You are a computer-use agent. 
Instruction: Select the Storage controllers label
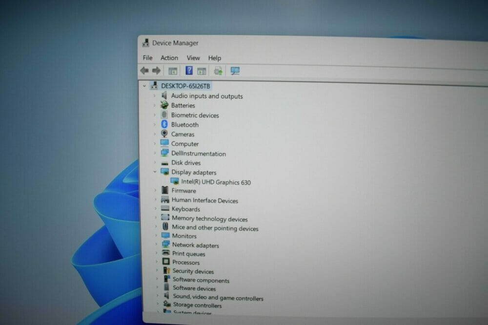tap(197, 305)
